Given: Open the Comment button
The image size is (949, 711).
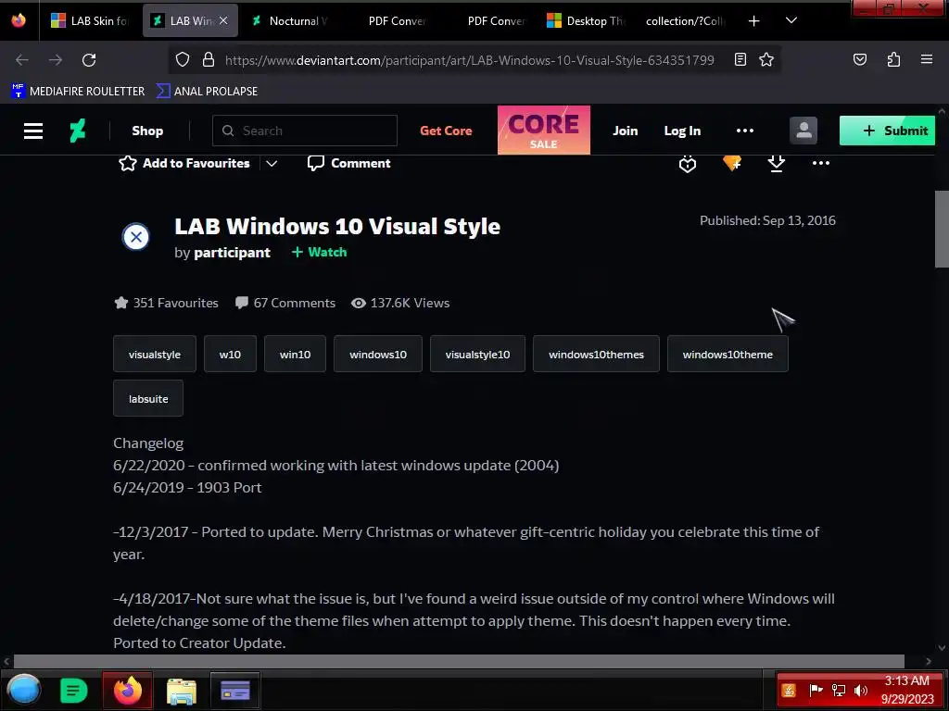Looking at the screenshot, I should tap(349, 163).
